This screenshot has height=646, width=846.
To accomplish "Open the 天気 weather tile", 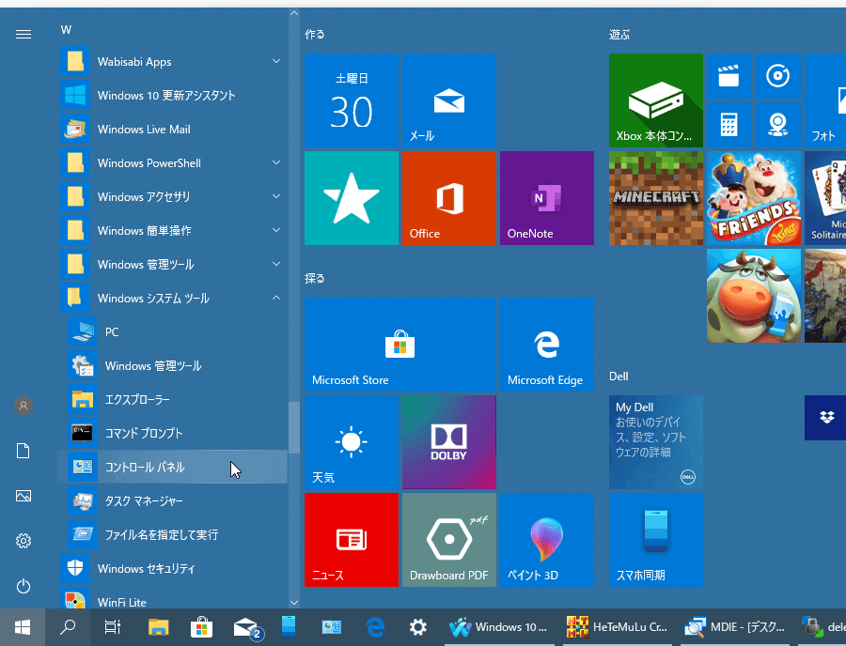I will coord(352,442).
